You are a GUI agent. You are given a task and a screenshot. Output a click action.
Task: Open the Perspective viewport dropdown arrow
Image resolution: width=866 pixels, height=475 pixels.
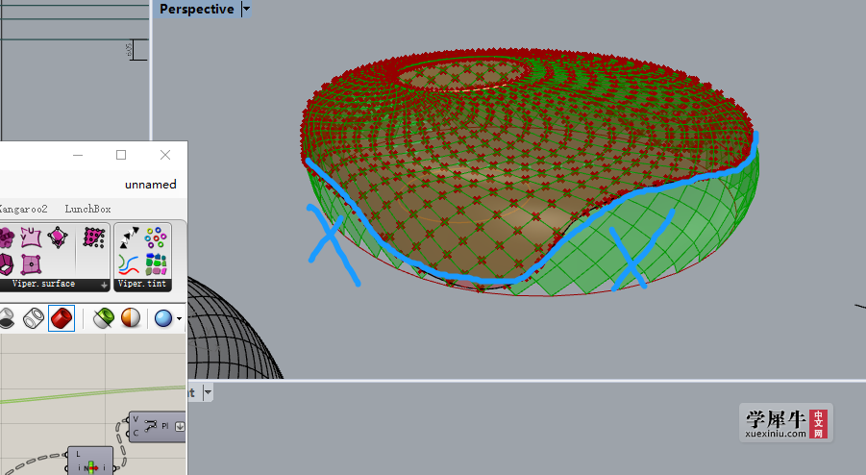[246, 9]
